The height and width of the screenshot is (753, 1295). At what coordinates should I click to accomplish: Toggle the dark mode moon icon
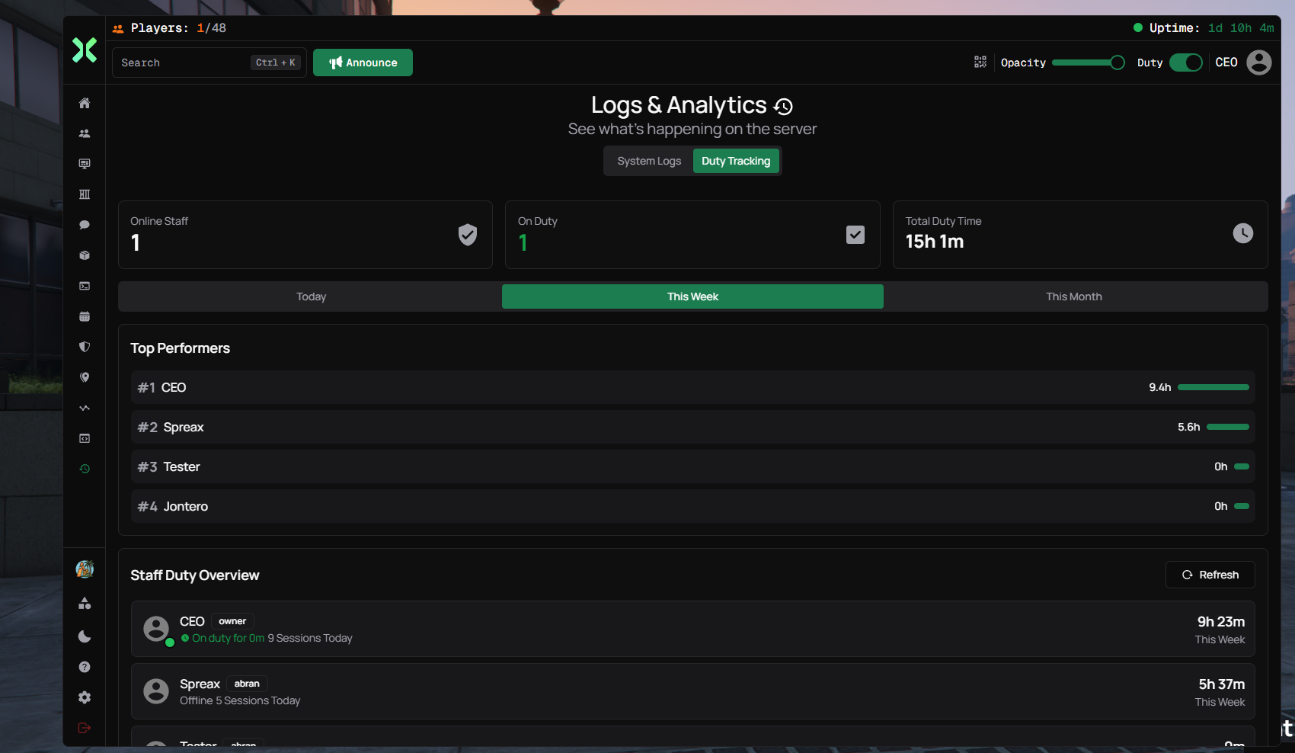(84, 636)
